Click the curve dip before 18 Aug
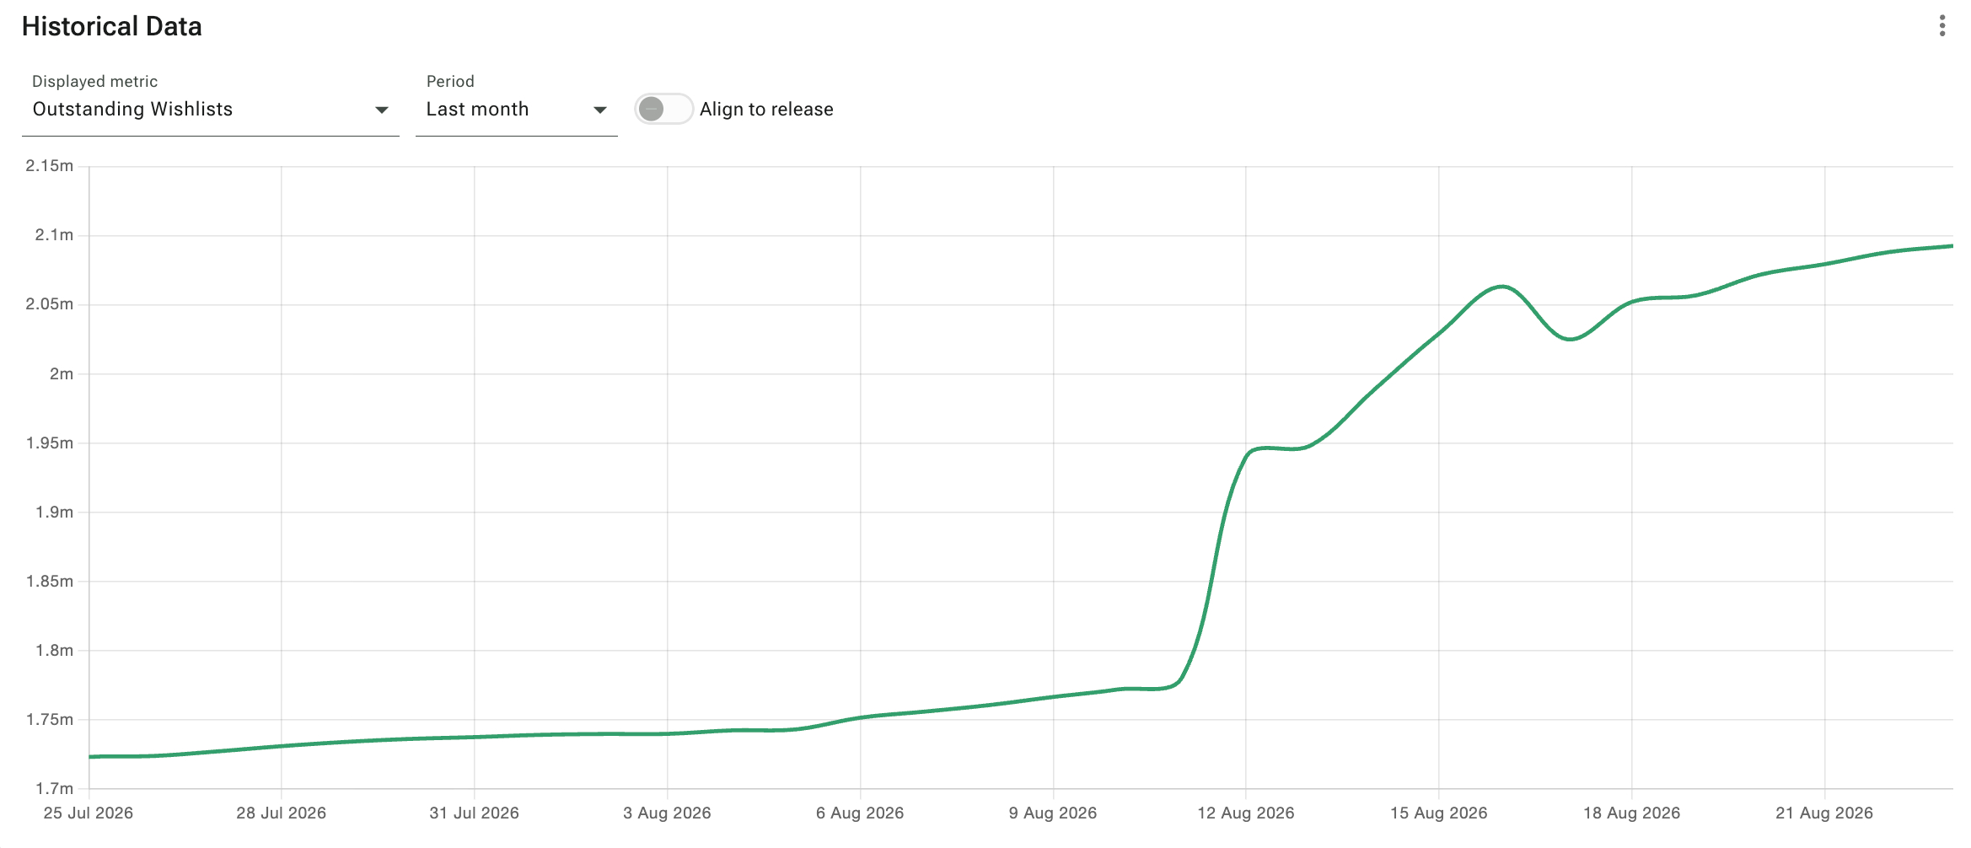This screenshot has height=848, width=1971. (x=1569, y=339)
